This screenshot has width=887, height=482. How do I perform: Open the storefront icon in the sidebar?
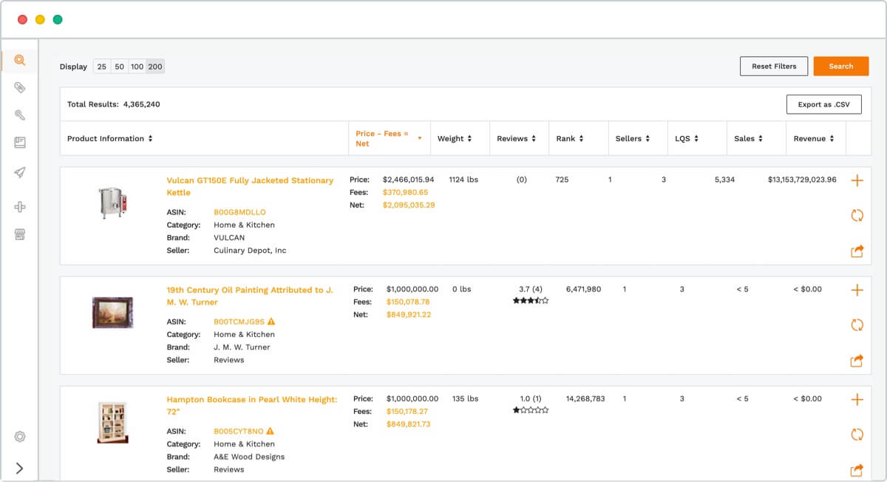tap(20, 234)
